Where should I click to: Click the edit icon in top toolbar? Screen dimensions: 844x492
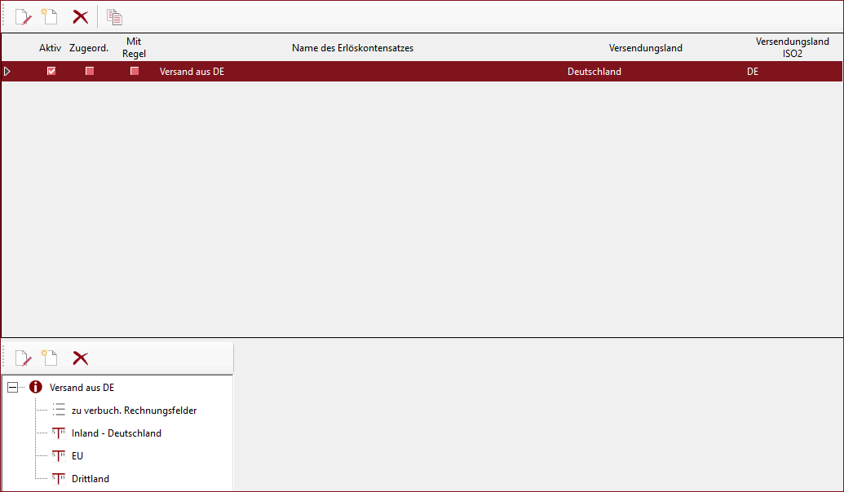23,16
